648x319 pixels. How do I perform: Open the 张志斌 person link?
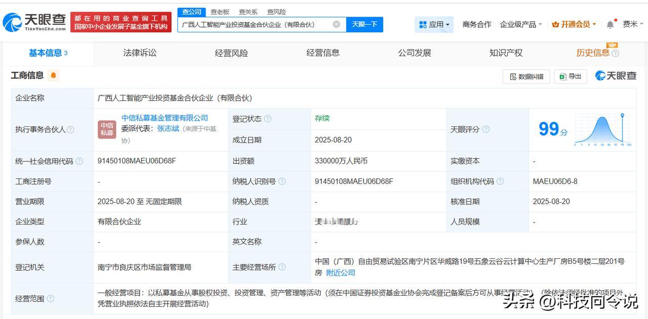click(168, 129)
